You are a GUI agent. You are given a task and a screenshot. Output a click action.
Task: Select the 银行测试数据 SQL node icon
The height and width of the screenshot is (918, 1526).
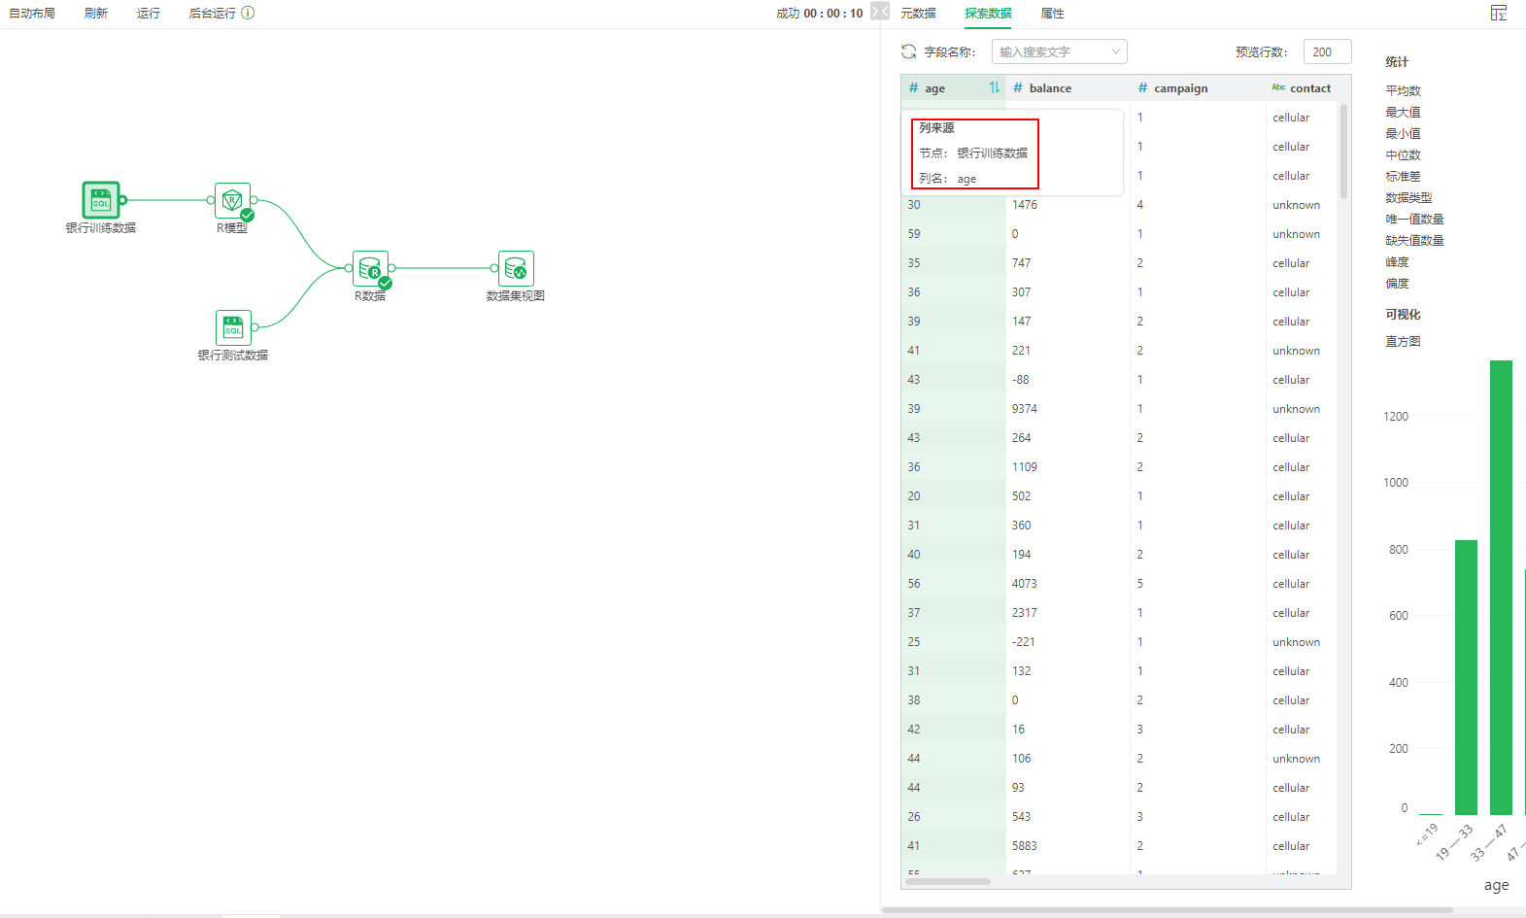(233, 327)
